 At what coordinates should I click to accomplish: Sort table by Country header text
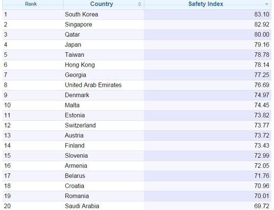click(101, 4)
